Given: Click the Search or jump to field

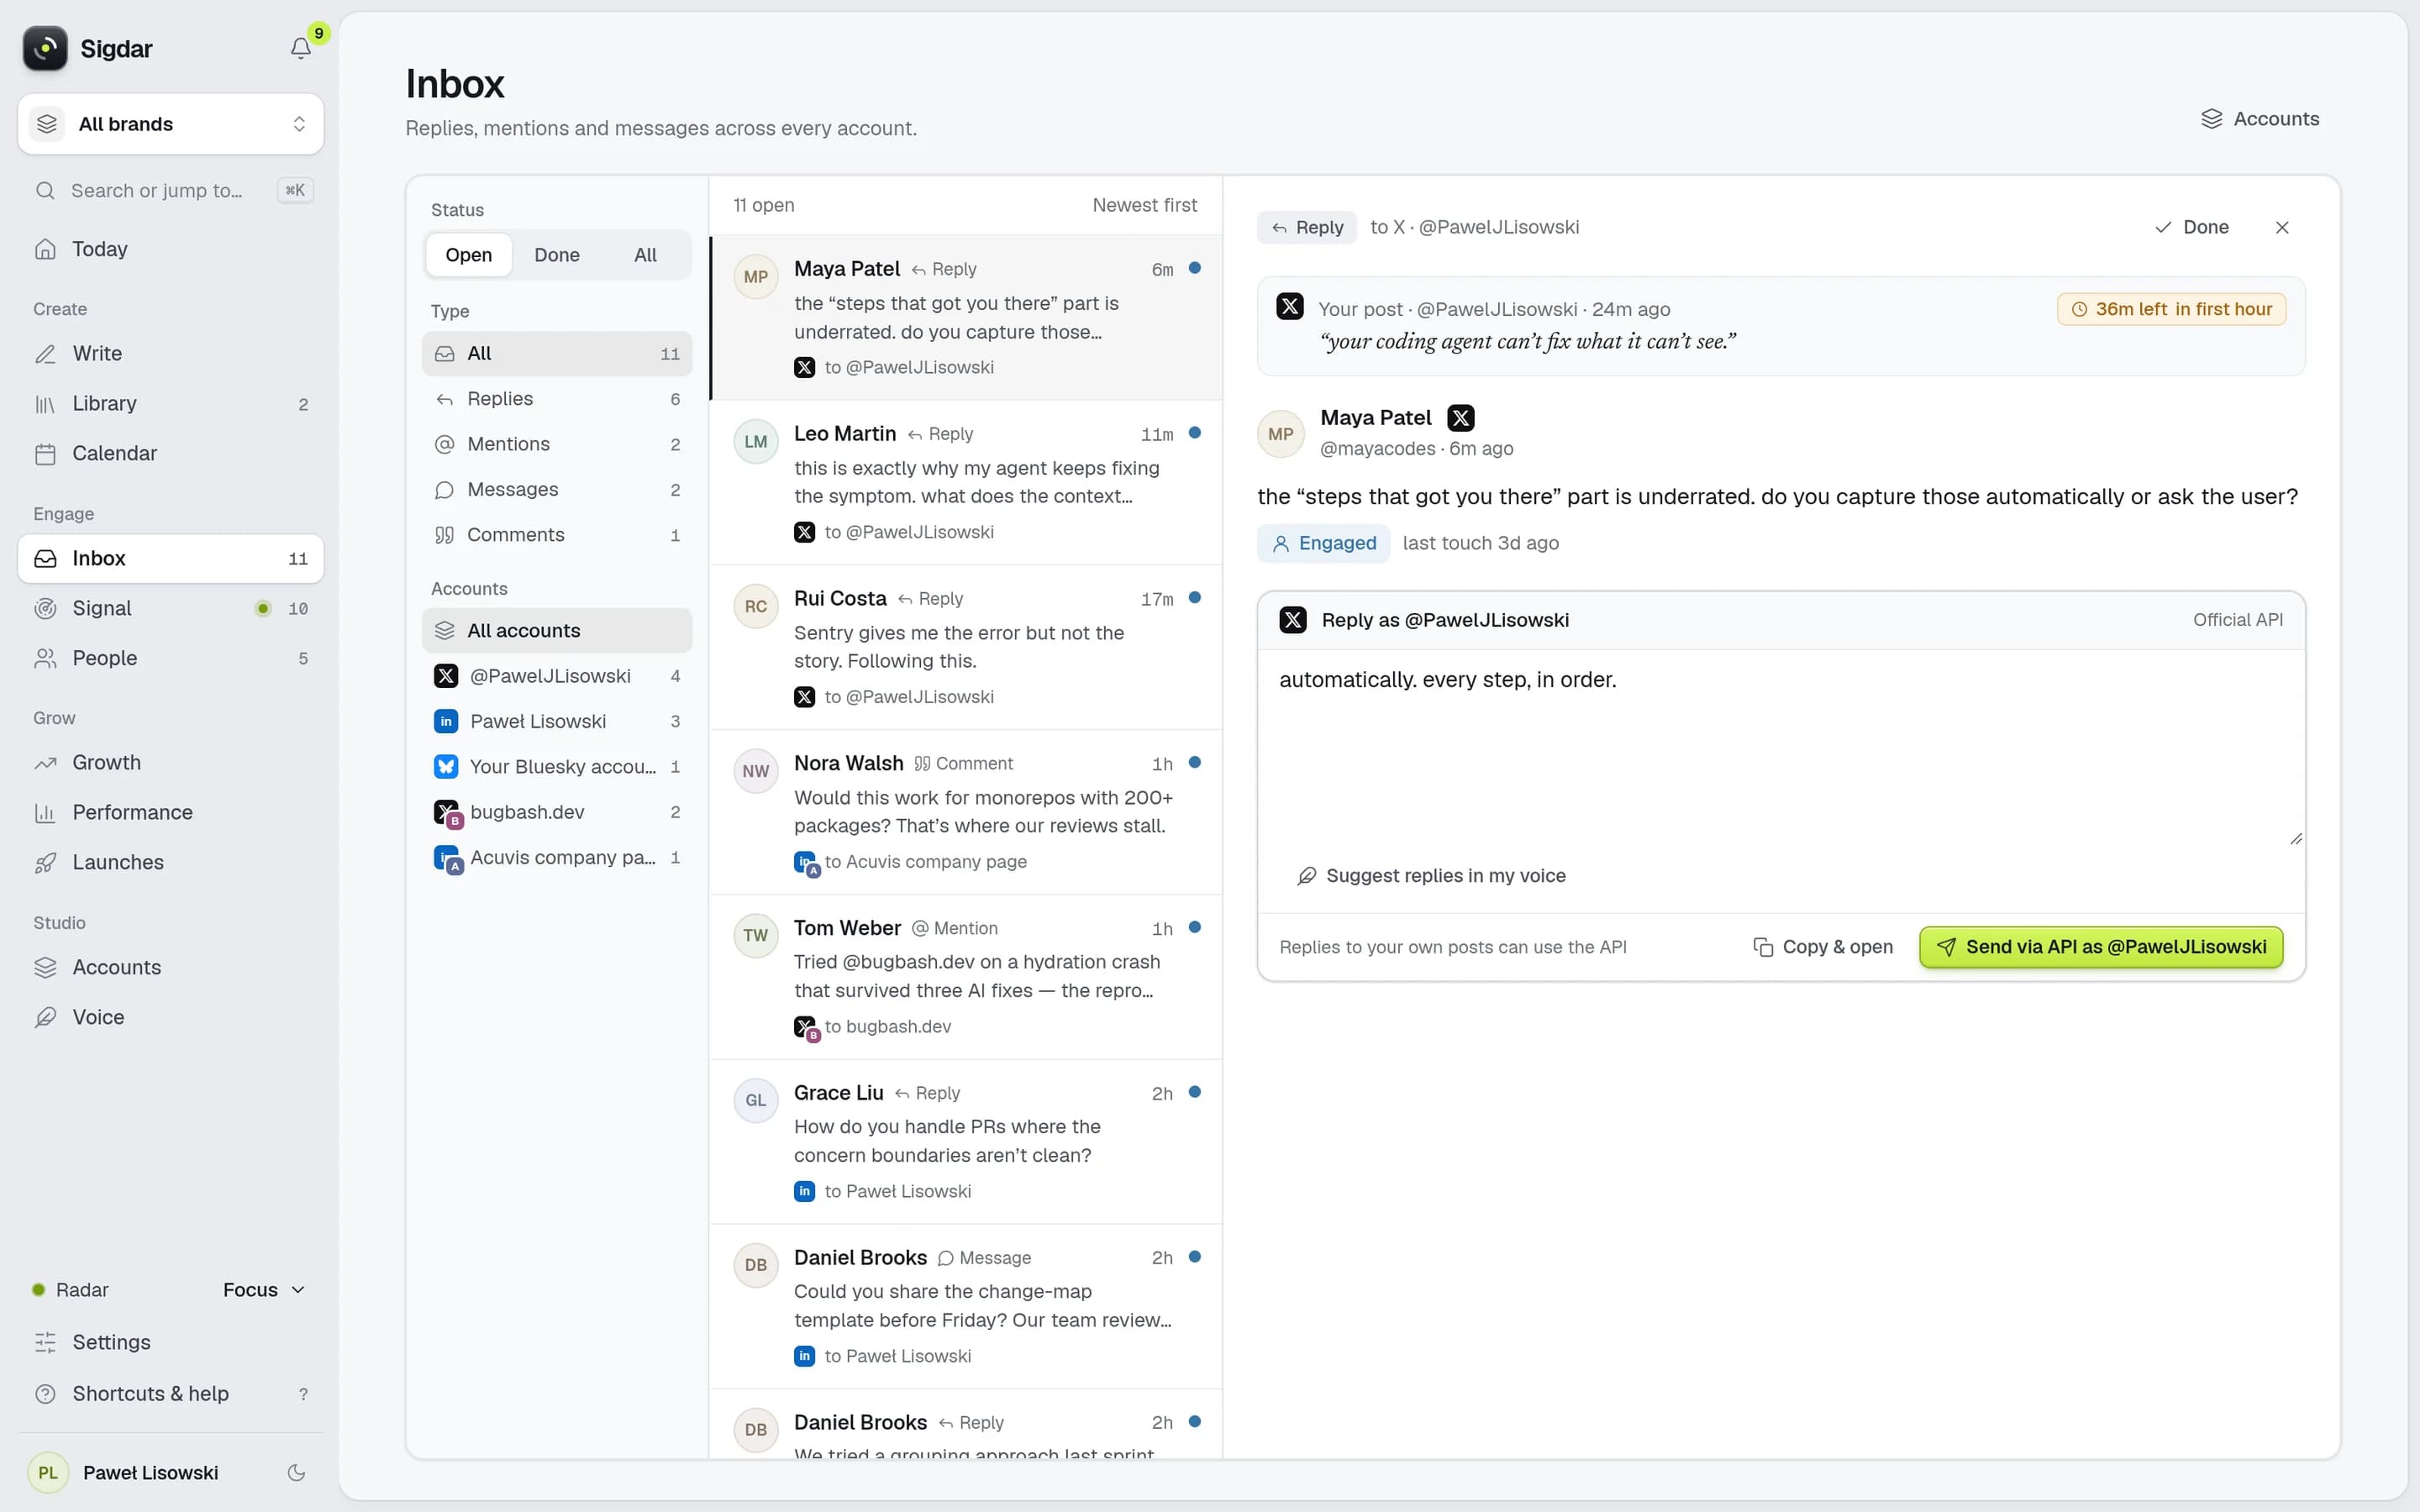Looking at the screenshot, I should click(x=171, y=190).
